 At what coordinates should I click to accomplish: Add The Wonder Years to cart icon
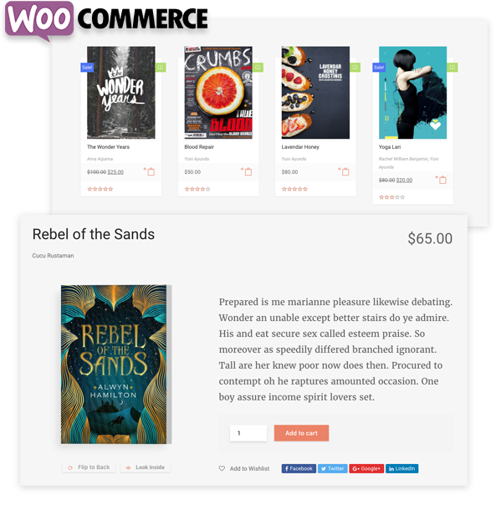point(150,171)
